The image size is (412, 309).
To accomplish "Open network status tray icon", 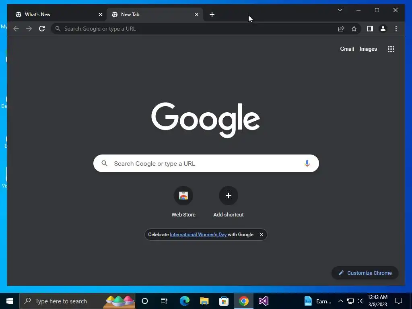I will 350,301.
